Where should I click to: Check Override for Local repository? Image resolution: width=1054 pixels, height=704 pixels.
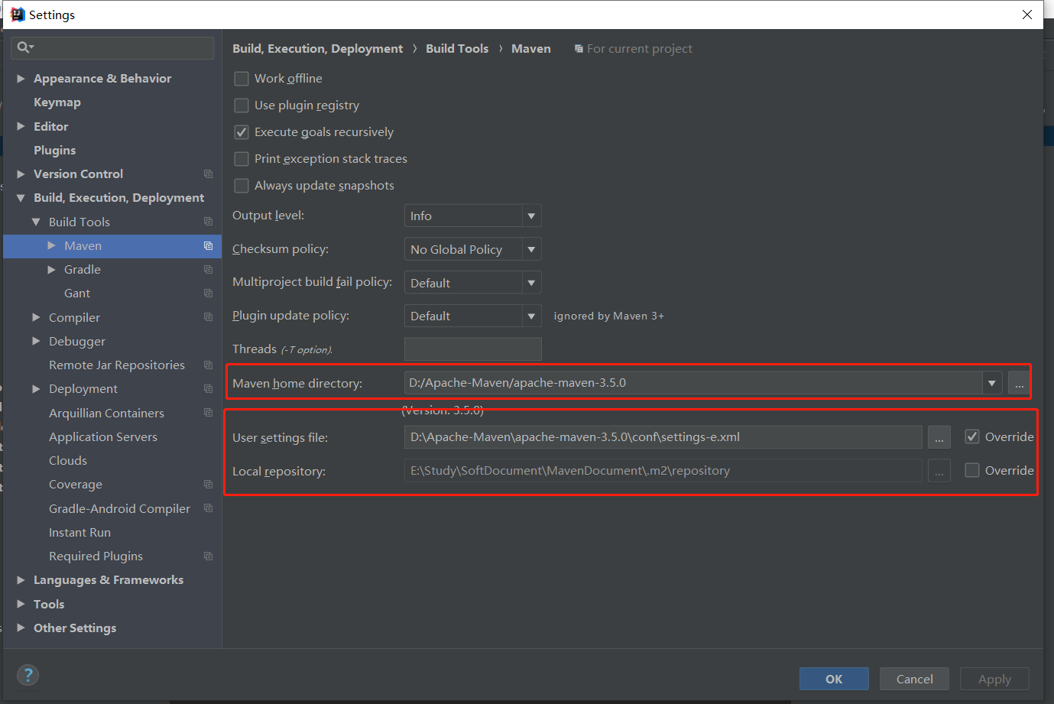pos(972,471)
